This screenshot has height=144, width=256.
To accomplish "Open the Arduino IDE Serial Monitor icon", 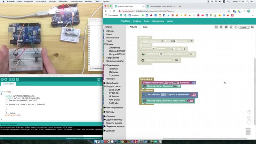I will [99, 79].
